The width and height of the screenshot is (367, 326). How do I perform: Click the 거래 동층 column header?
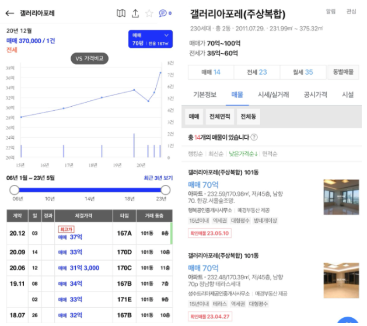(x=154, y=216)
